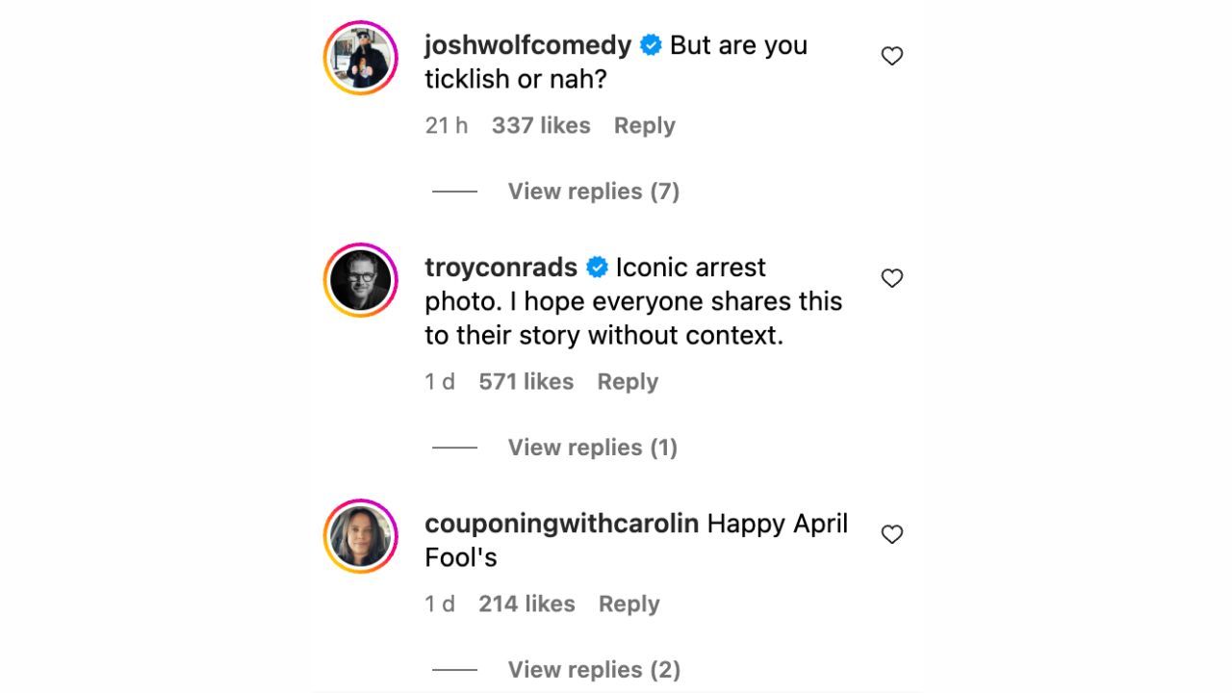Expand View replies (1) under troyconrads
This screenshot has width=1232, height=693.
pyautogui.click(x=592, y=448)
